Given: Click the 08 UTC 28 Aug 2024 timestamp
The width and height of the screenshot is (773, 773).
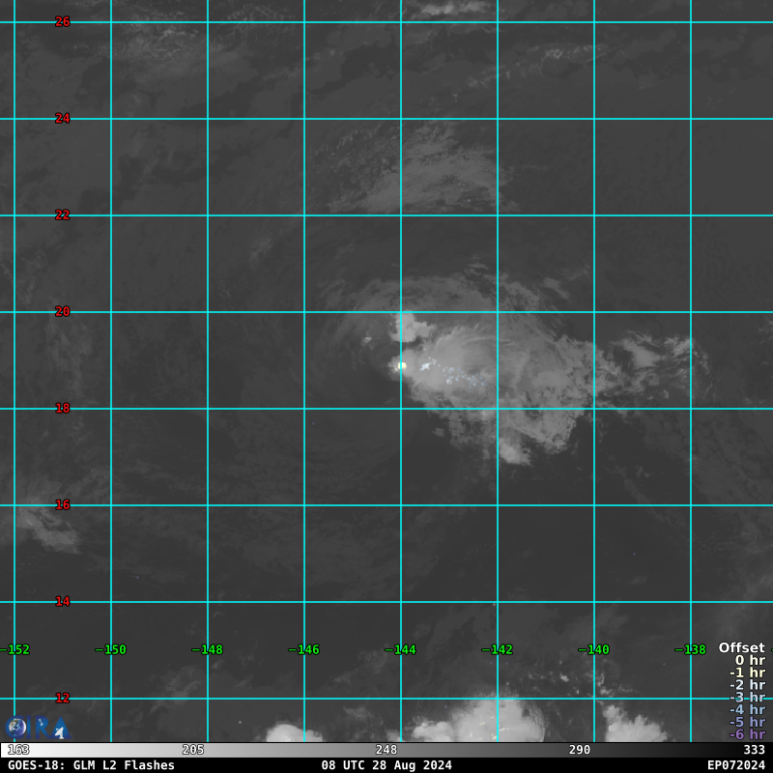Looking at the screenshot, I should (386, 765).
